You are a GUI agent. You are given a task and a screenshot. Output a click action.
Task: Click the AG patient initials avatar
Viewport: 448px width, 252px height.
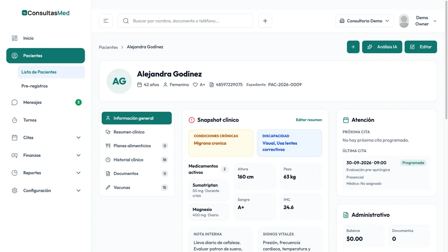[x=119, y=81]
